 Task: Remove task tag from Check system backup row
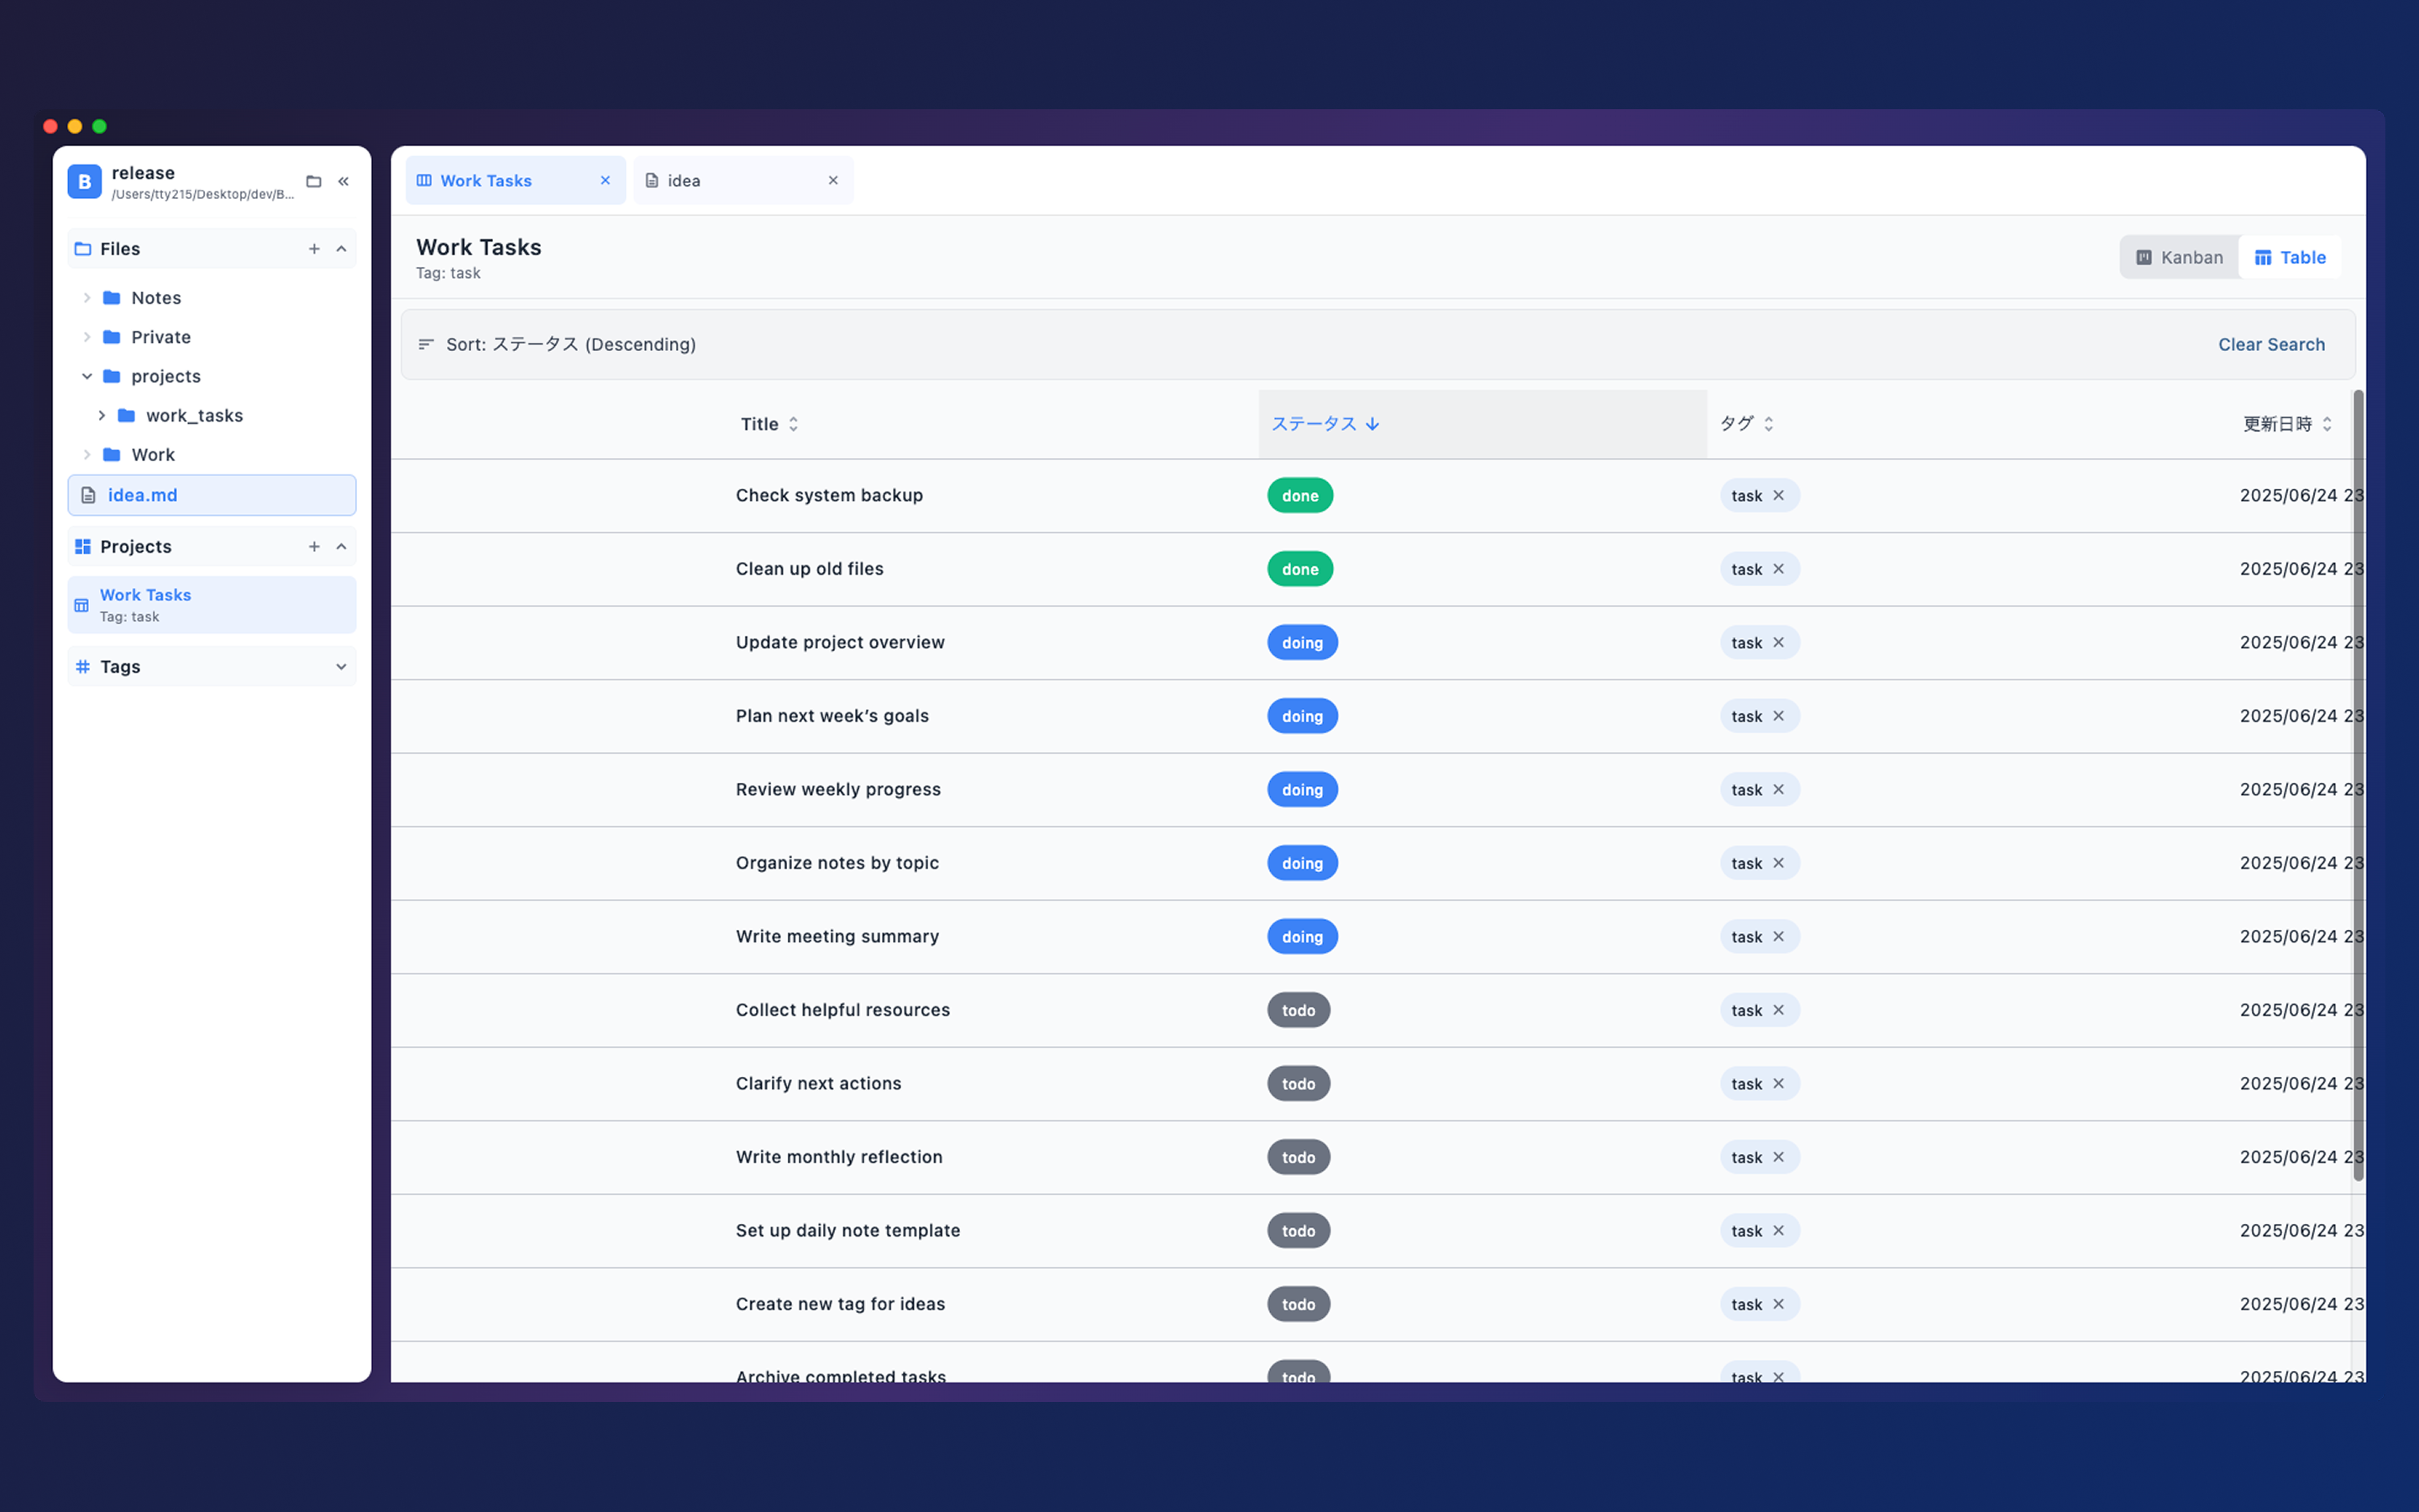1778,495
